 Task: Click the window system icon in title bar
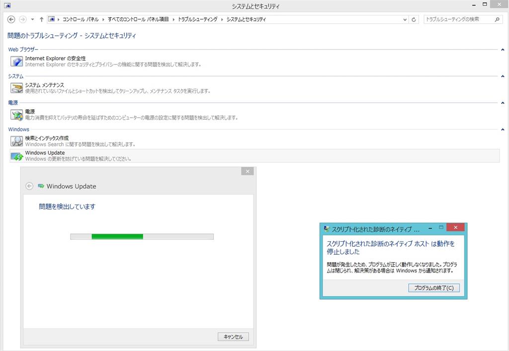tap(7, 5)
